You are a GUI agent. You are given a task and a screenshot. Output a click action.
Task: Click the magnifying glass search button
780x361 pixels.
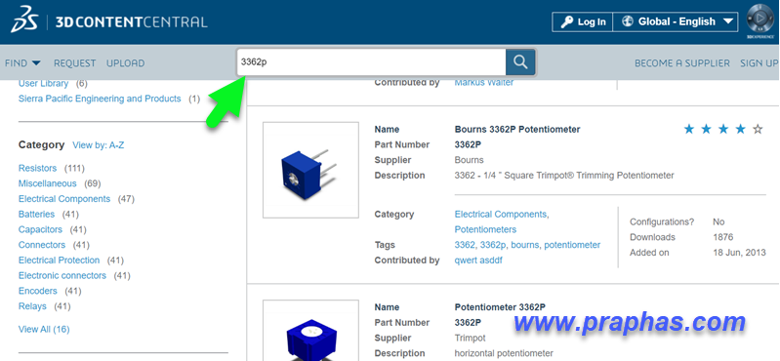tap(520, 62)
